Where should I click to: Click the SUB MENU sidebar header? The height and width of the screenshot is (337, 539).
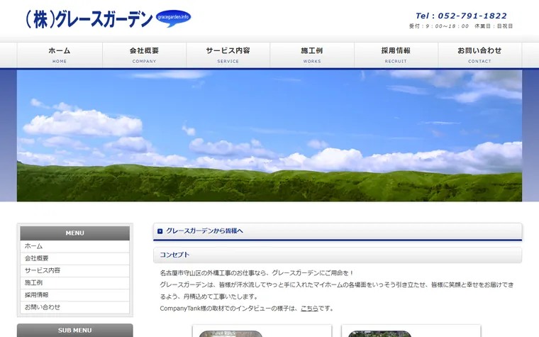[x=75, y=330]
